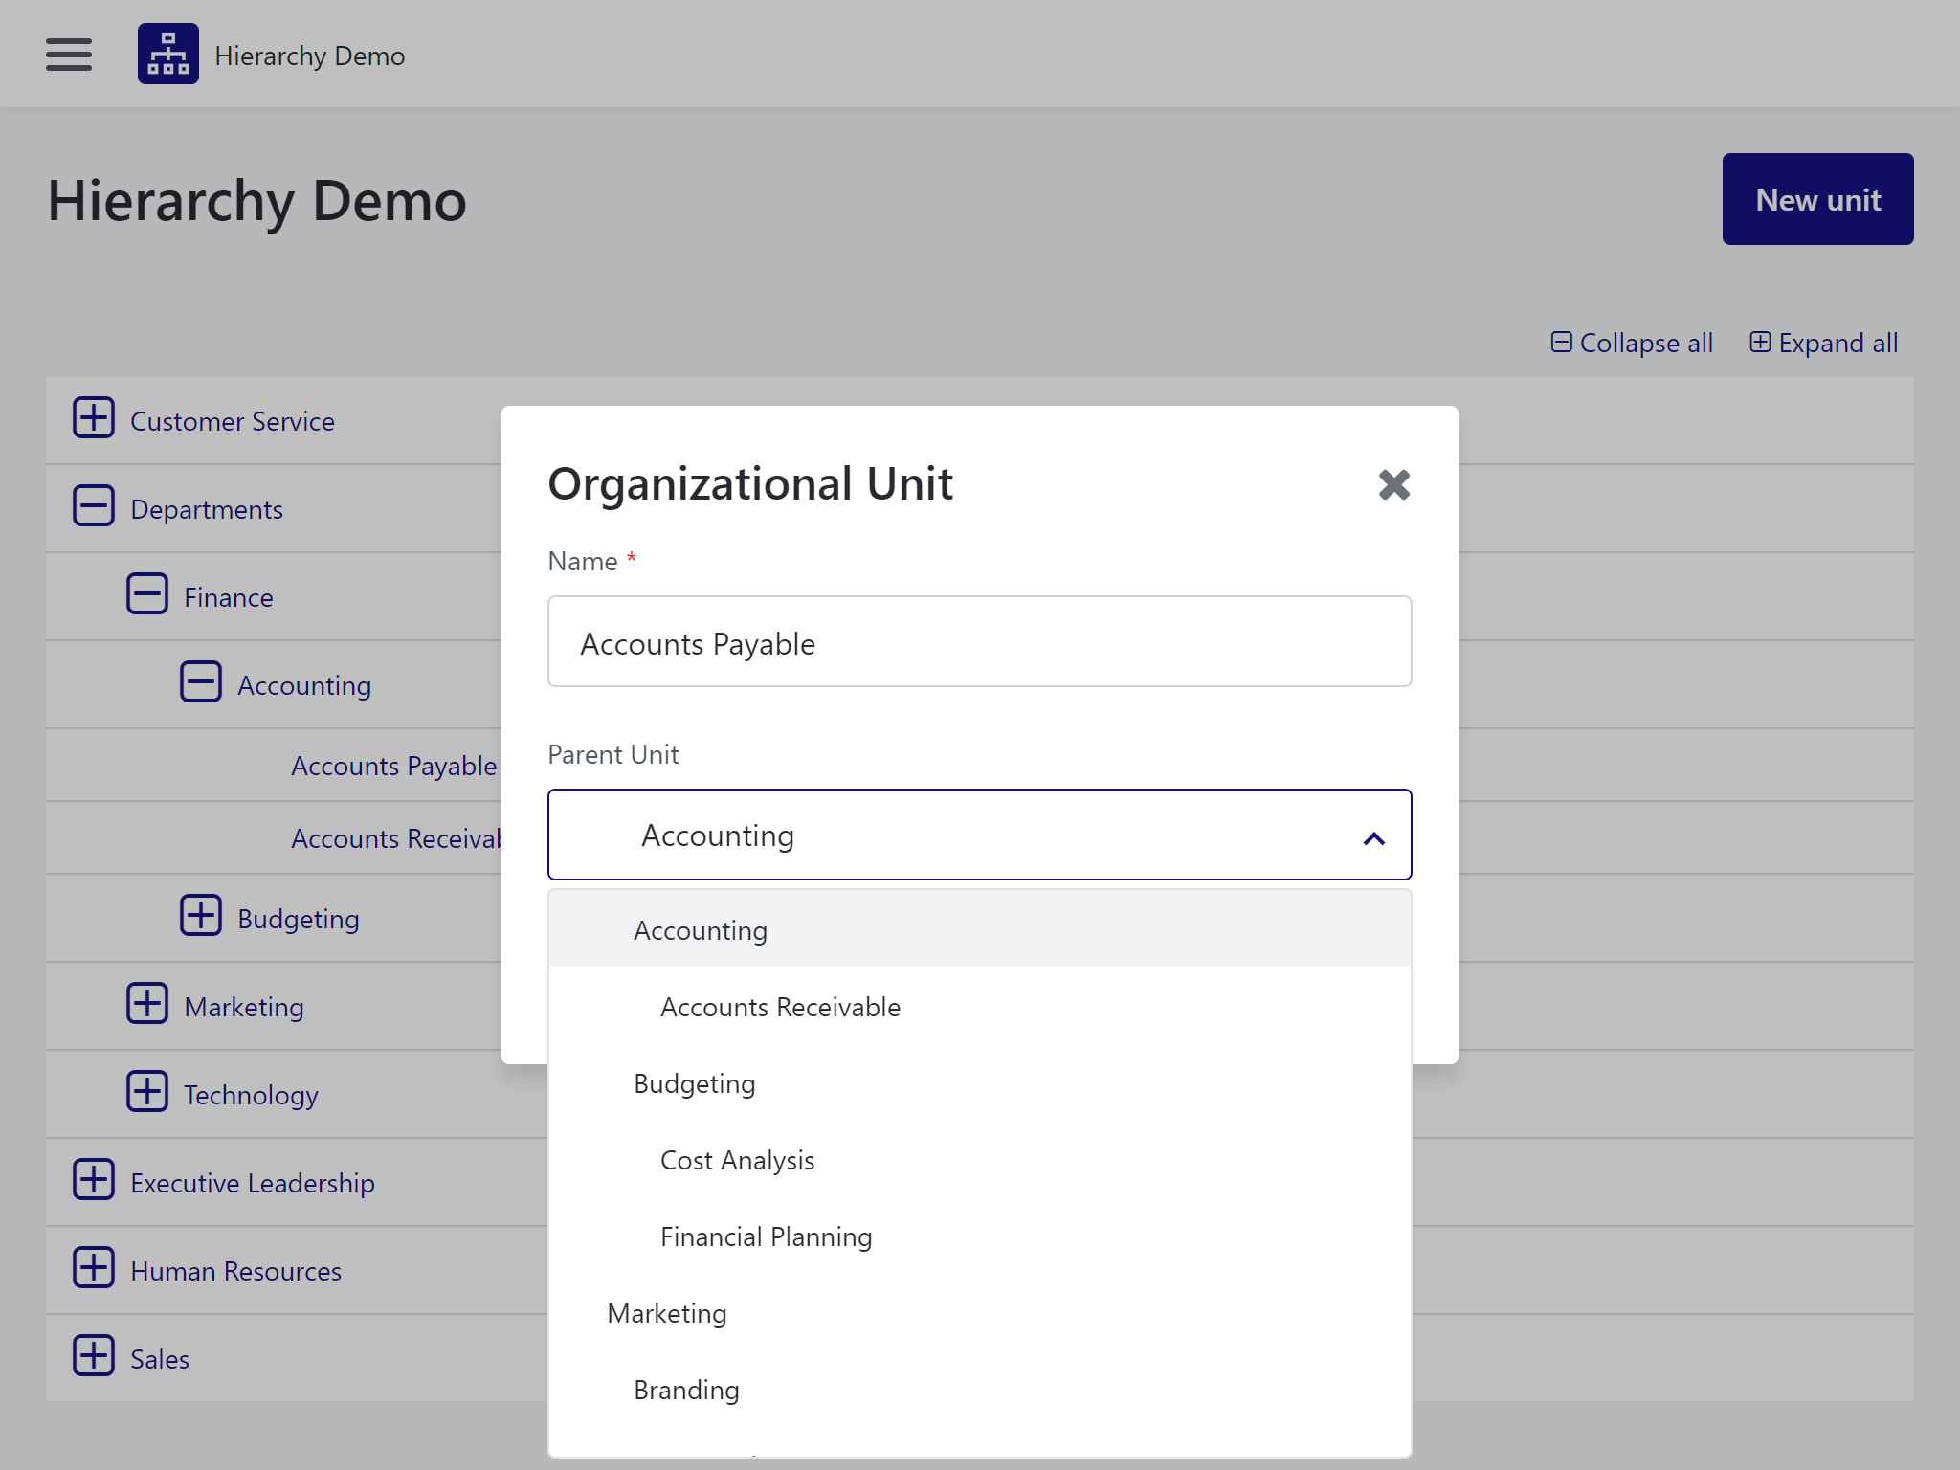The width and height of the screenshot is (1960, 1470).
Task: Expand the Sales node
Action: [94, 1356]
